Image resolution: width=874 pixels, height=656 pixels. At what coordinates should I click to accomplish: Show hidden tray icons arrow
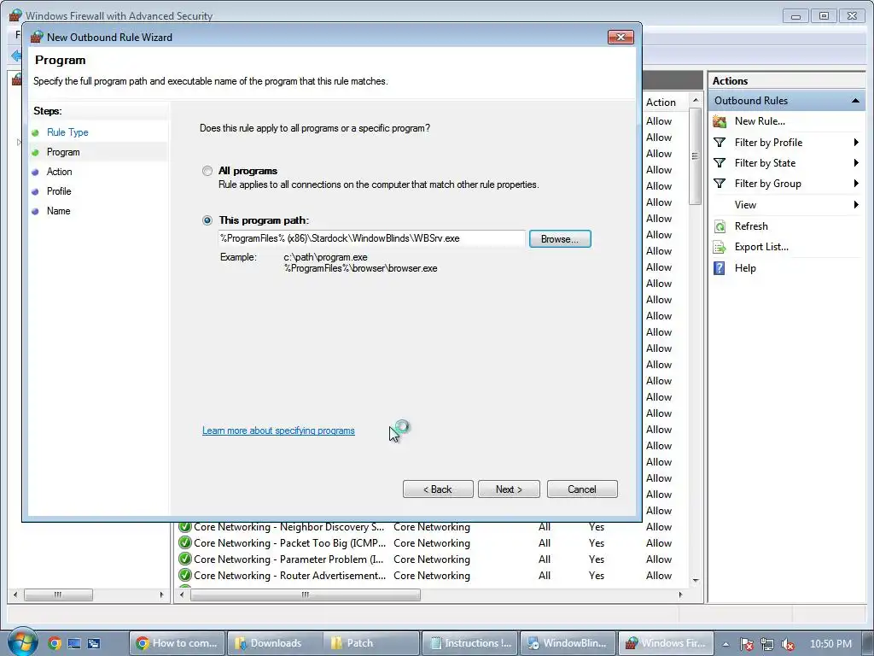click(725, 644)
